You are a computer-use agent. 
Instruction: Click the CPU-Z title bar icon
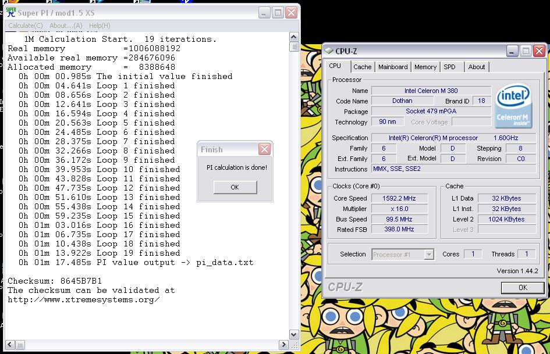coord(329,51)
